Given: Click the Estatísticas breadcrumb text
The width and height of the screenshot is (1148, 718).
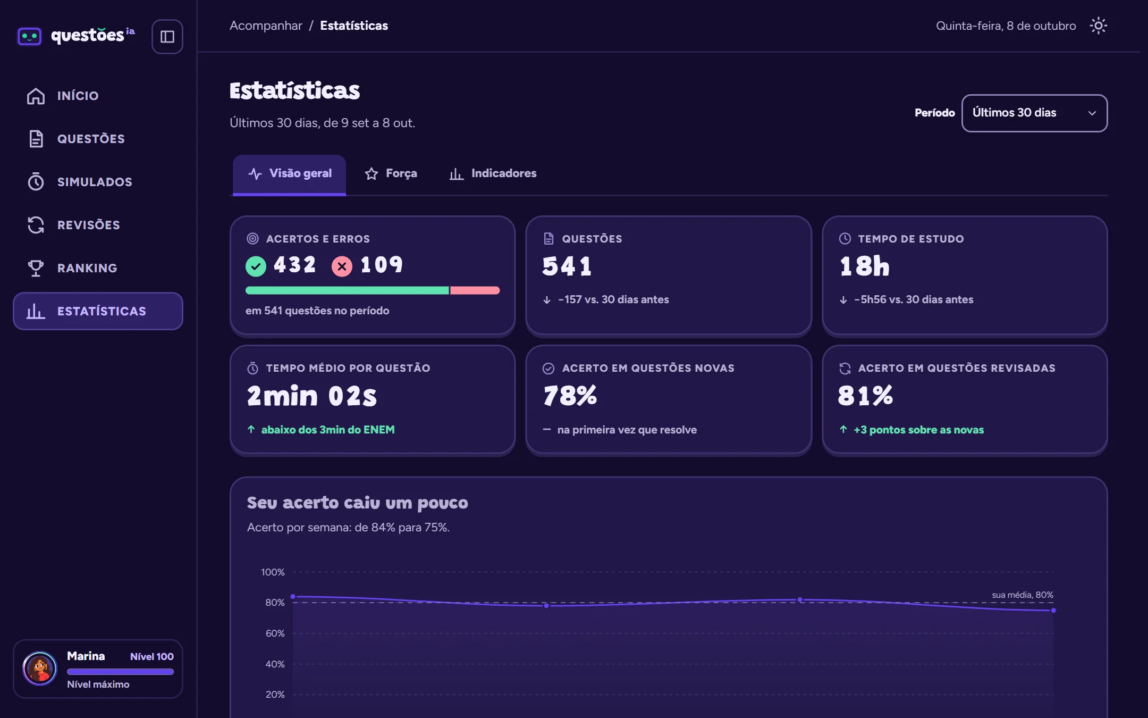Looking at the screenshot, I should 354,26.
